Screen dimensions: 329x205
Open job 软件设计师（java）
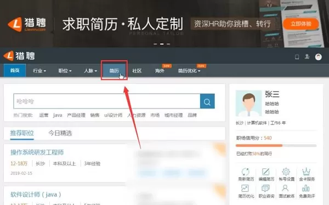tap(36, 195)
